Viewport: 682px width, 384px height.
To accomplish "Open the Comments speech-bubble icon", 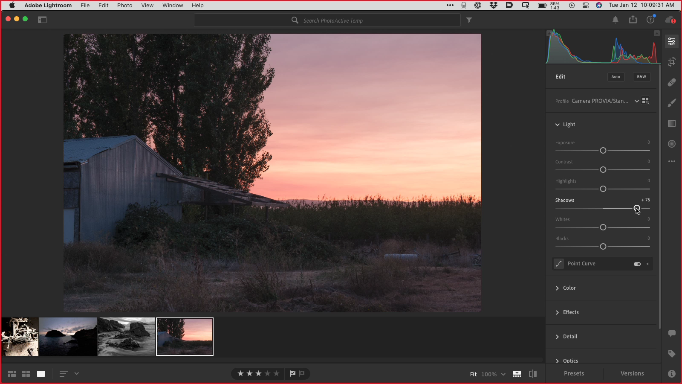I will pos(672,333).
